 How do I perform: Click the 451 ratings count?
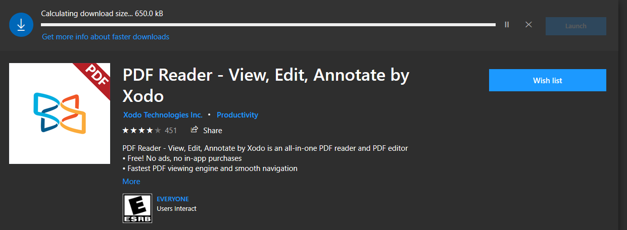[171, 131]
